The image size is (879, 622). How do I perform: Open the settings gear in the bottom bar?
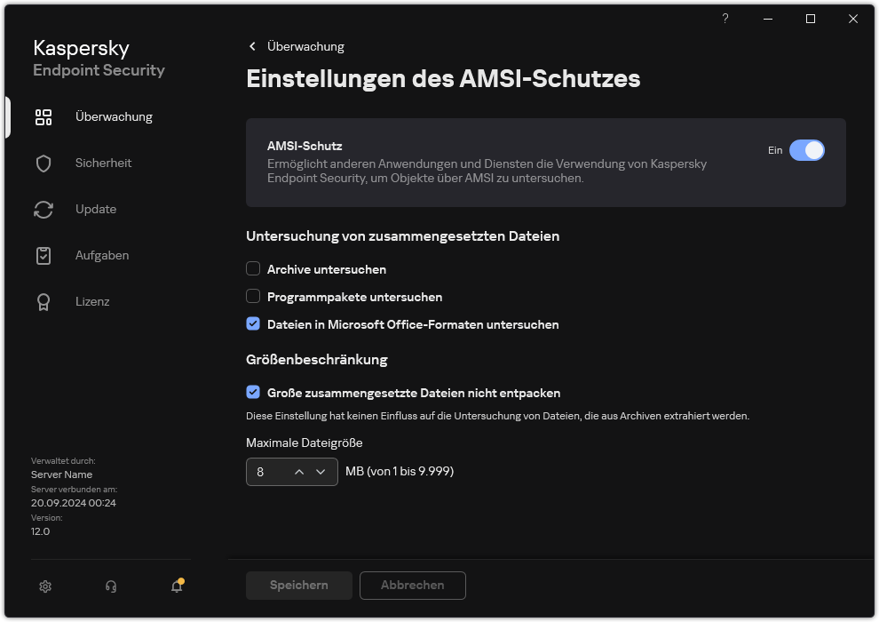click(x=44, y=586)
